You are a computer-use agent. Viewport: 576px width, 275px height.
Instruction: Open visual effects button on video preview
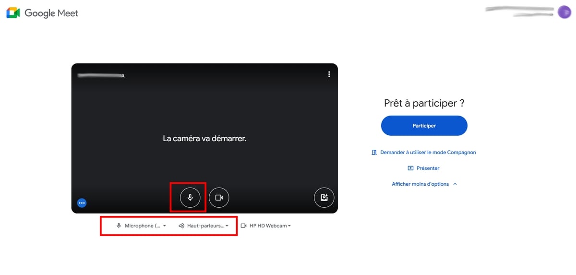(324, 197)
